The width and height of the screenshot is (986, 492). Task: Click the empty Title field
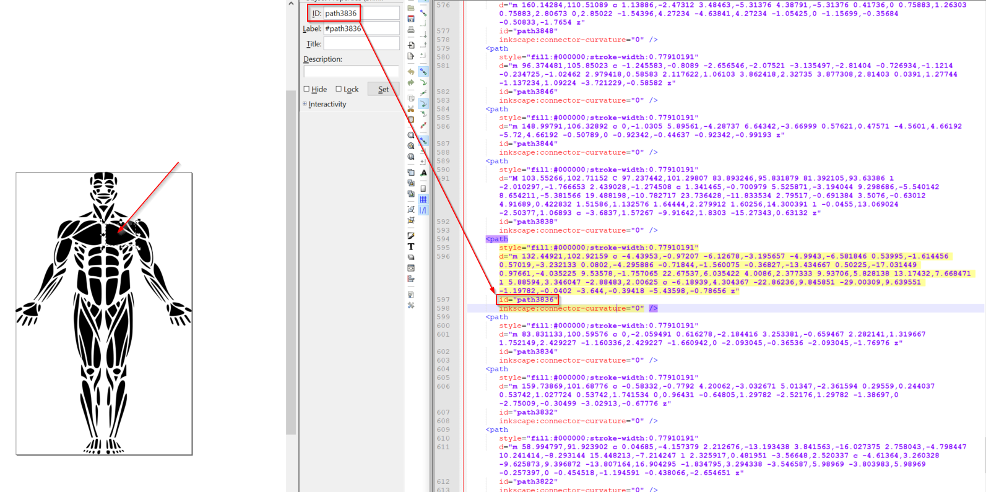361,43
